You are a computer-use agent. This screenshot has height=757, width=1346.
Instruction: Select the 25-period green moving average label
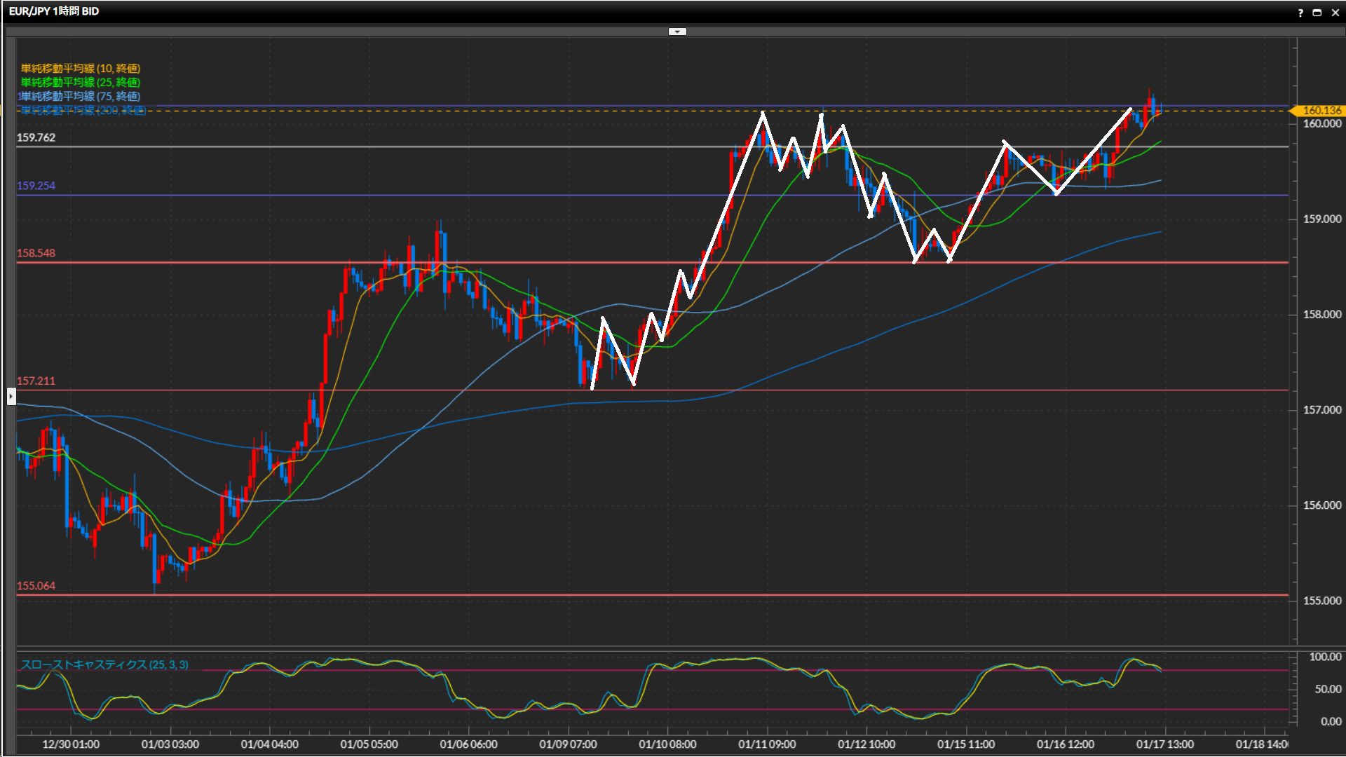tap(81, 82)
